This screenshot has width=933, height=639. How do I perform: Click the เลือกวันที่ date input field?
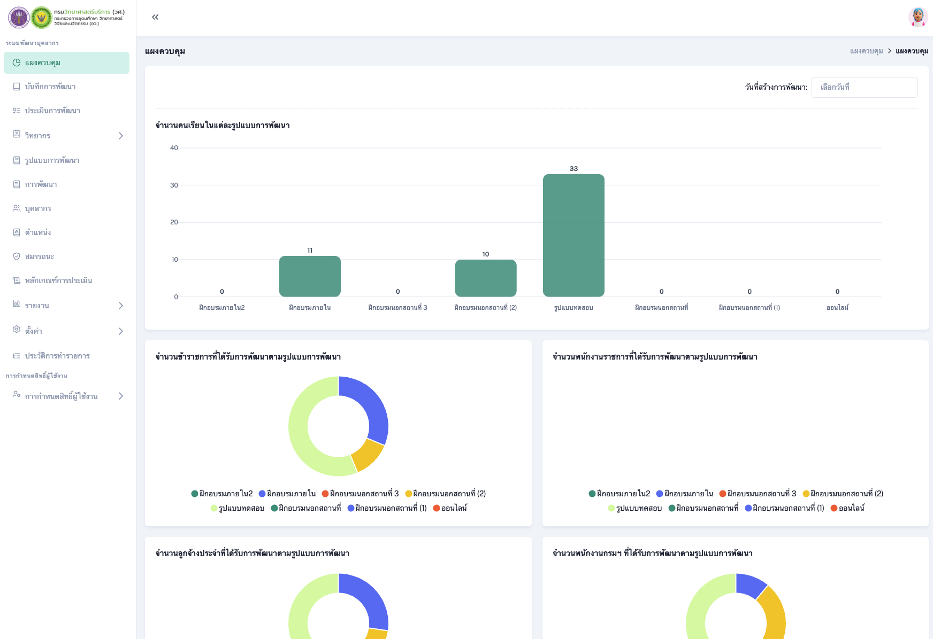click(x=864, y=87)
